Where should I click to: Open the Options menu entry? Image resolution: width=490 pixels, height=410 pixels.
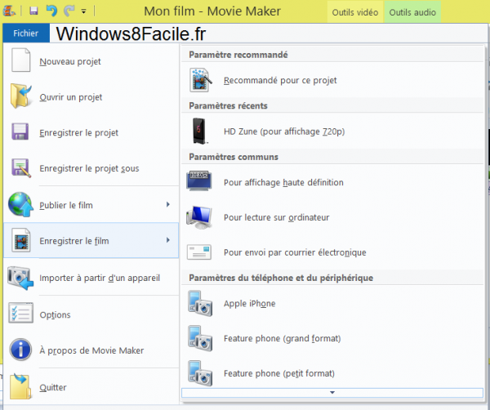pos(91,314)
